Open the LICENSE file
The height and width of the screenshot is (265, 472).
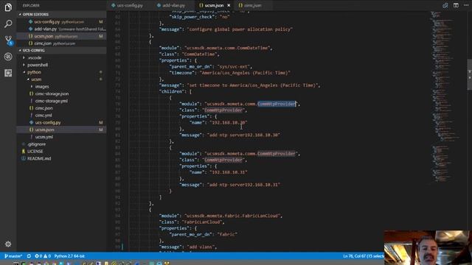pyautogui.click(x=35, y=152)
